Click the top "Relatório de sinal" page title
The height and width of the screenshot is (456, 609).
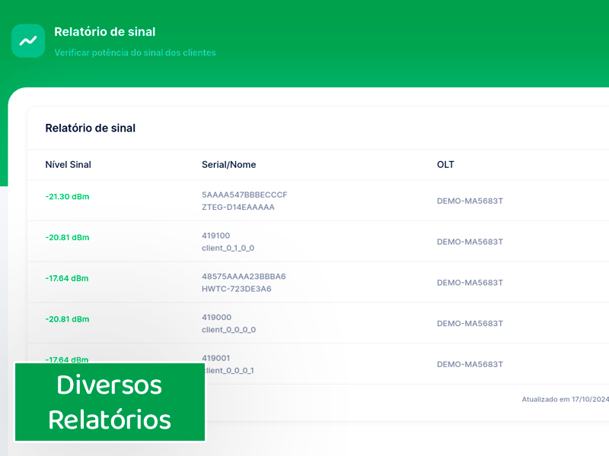(x=104, y=32)
